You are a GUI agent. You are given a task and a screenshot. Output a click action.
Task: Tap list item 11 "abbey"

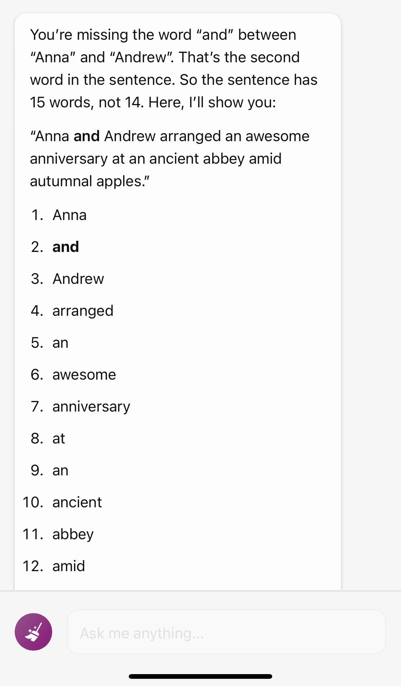coord(73,535)
